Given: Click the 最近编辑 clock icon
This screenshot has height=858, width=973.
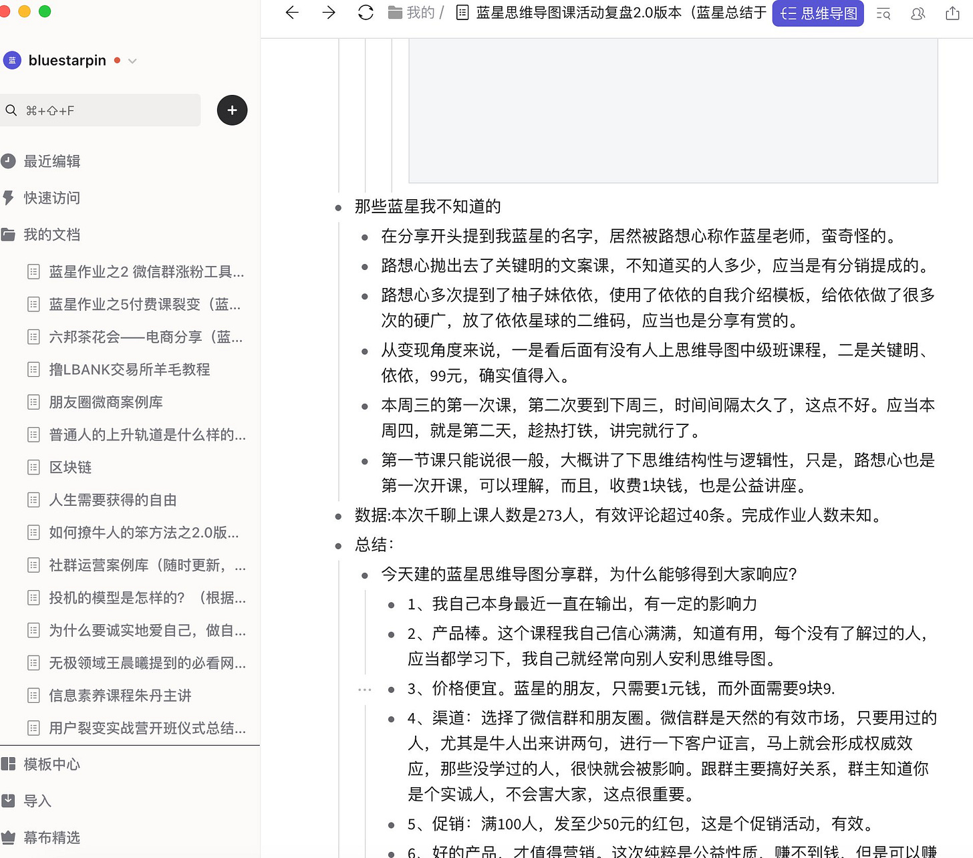Looking at the screenshot, I should tap(8, 161).
